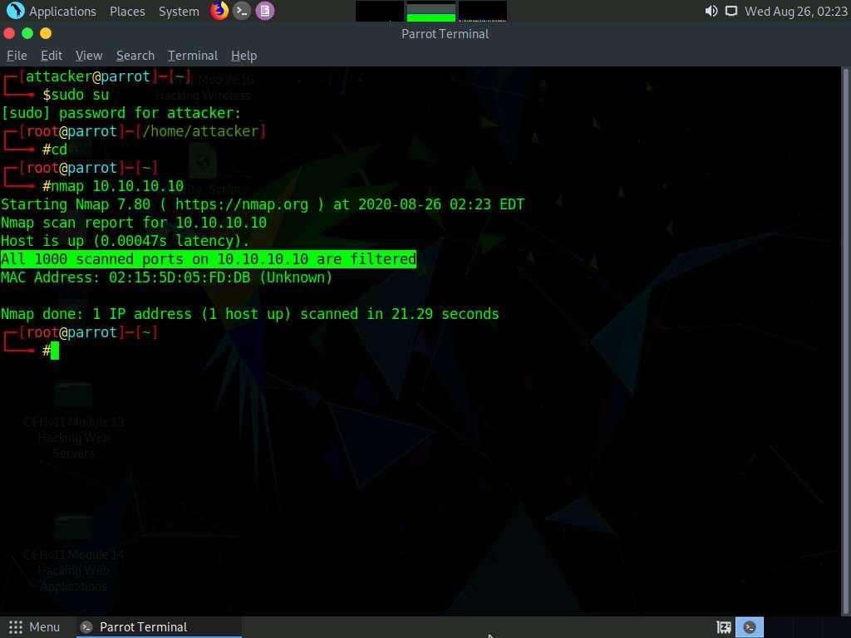
Task: Open the System menu
Action: pos(179,12)
